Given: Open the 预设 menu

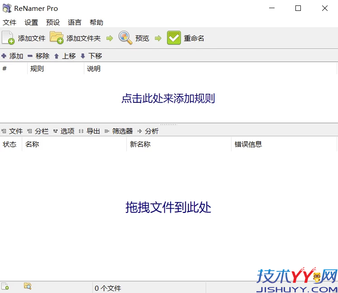Looking at the screenshot, I should coord(53,22).
